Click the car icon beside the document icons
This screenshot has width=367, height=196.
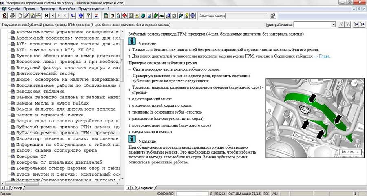click(39, 16)
